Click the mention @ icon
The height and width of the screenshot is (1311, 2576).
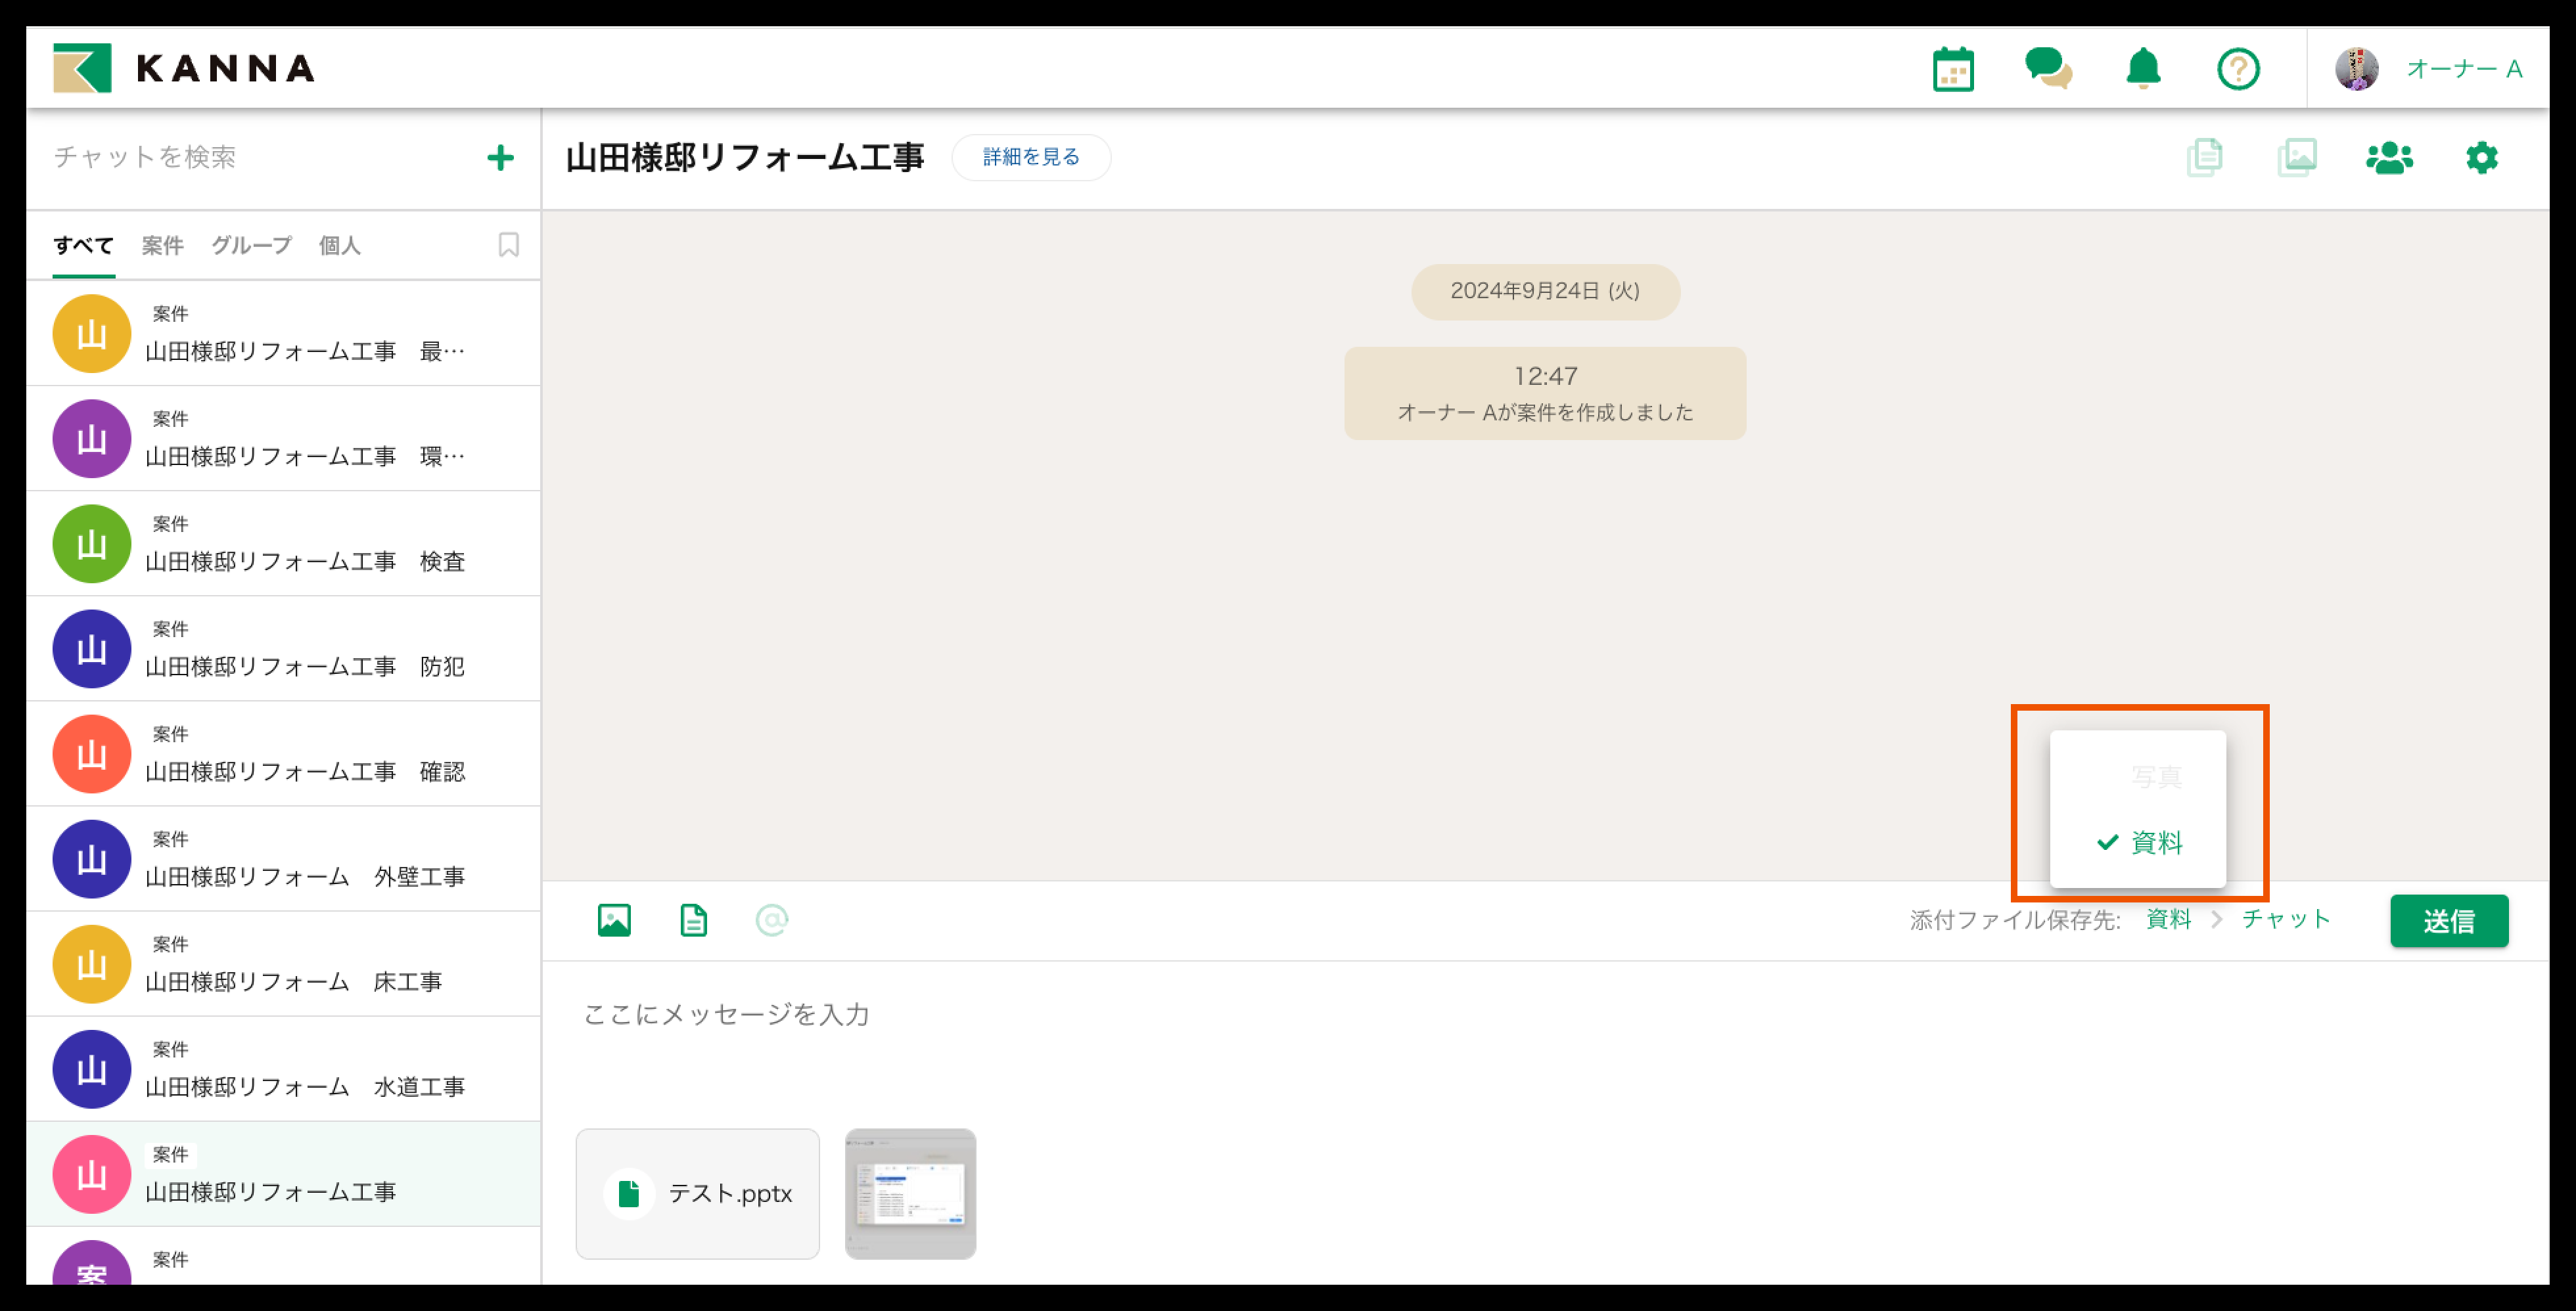pos(771,920)
